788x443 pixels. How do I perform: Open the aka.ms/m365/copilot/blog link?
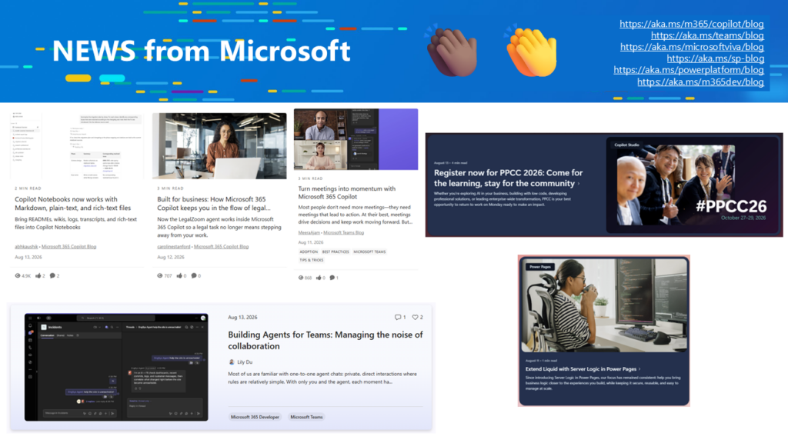tap(692, 24)
